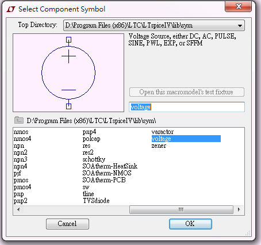Select 'polcap' in the component list
Screen dimensions: 261x245
(x=91, y=139)
